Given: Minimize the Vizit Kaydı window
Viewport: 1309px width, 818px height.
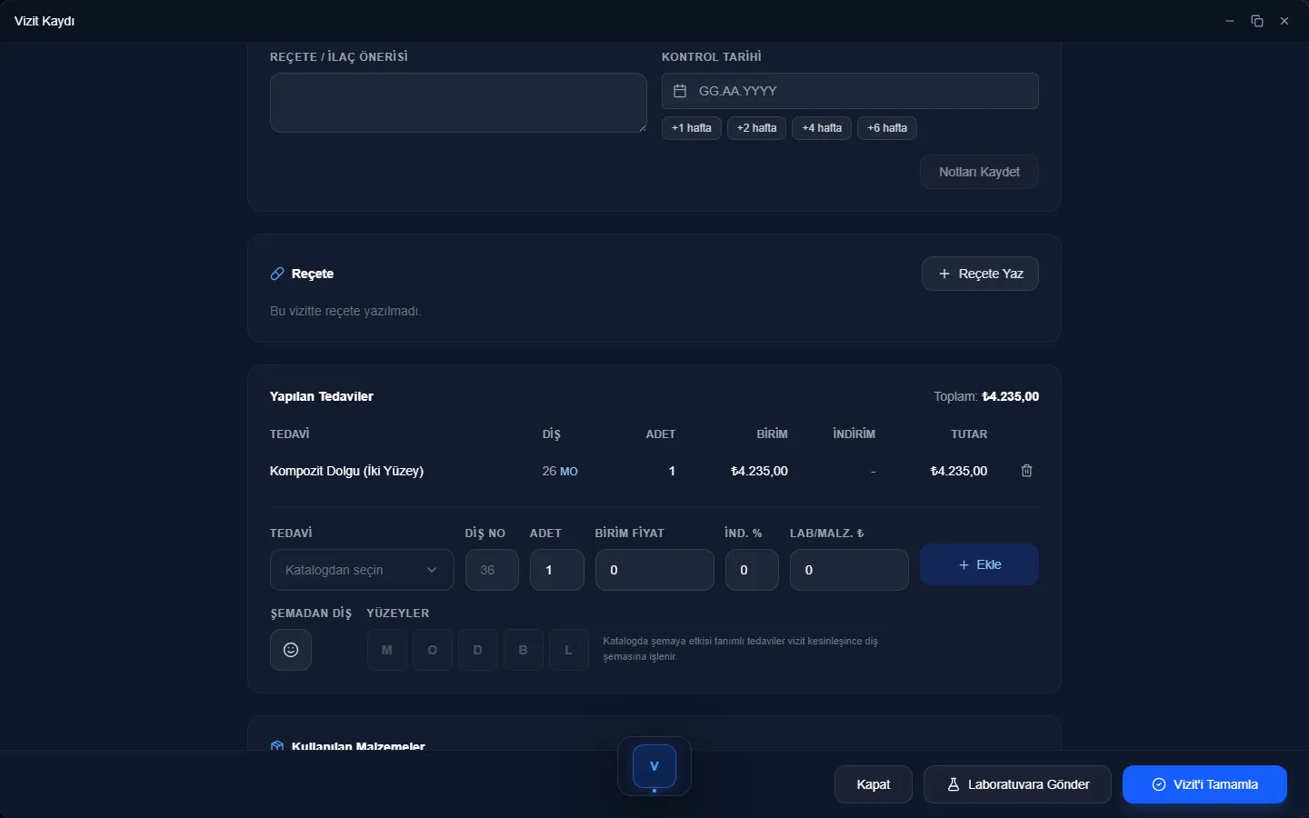Looking at the screenshot, I should (x=1230, y=21).
